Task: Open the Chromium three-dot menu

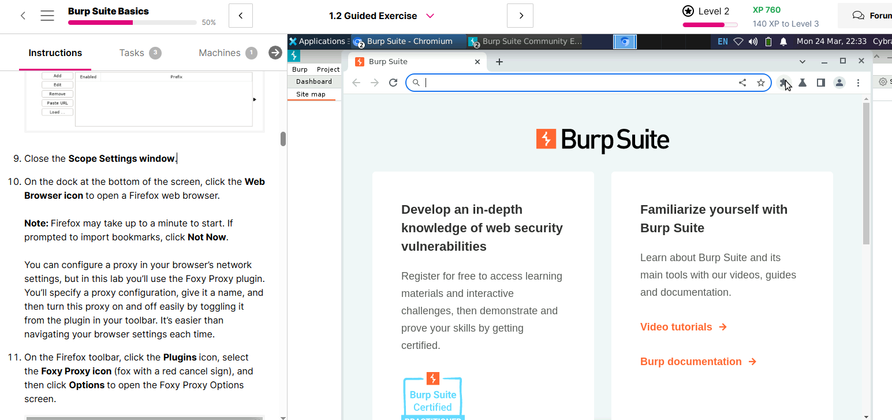Action: point(859,83)
